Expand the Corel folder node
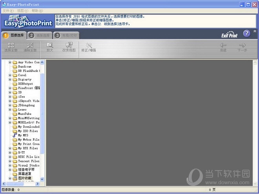The height and width of the screenshot is (194, 259). (10, 75)
